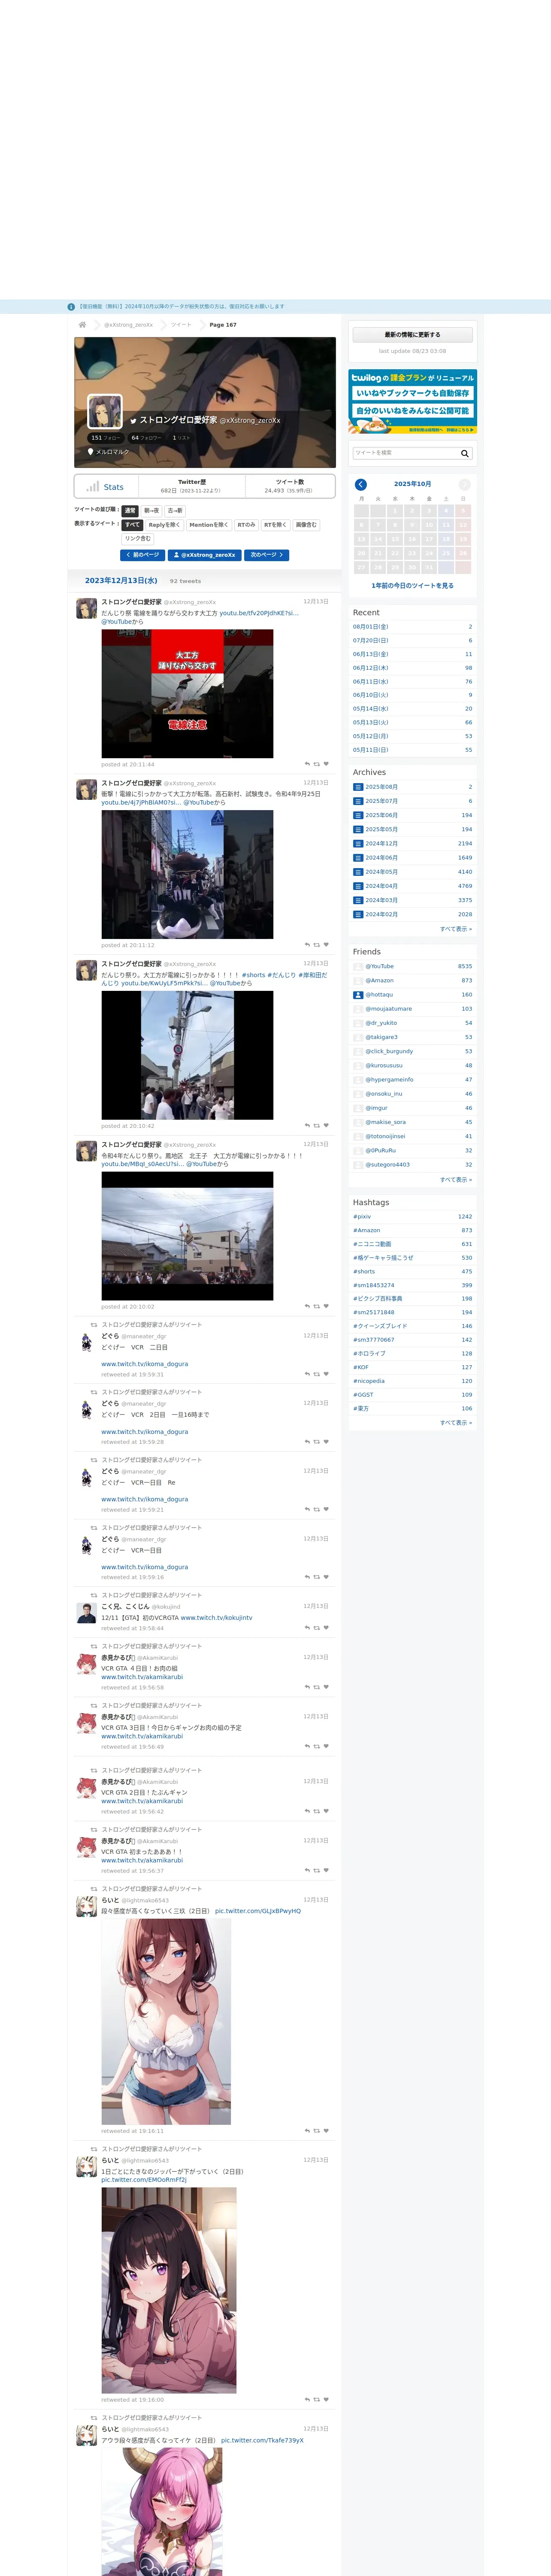This screenshot has height=2576, width=551.
Task: Open the 2024年04月 archive list icon
Action: point(358,886)
